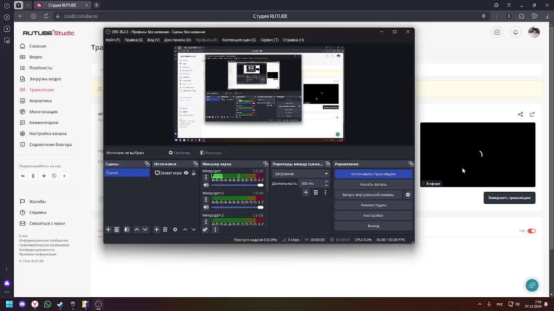The width and height of the screenshot is (554, 311).
Task: Move source down arrow in Sources panel
Action: coord(193,229)
